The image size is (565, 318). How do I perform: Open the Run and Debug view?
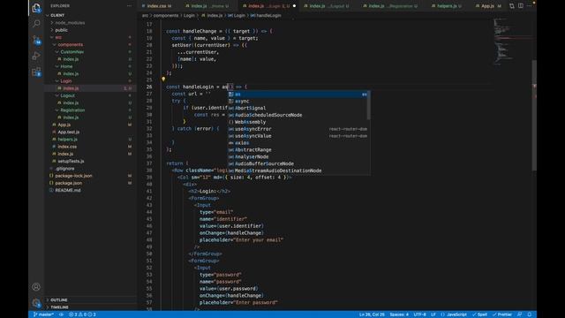[x=36, y=56]
